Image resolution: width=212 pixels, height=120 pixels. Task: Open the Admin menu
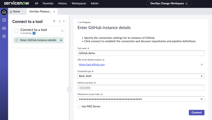click(x=94, y=3)
